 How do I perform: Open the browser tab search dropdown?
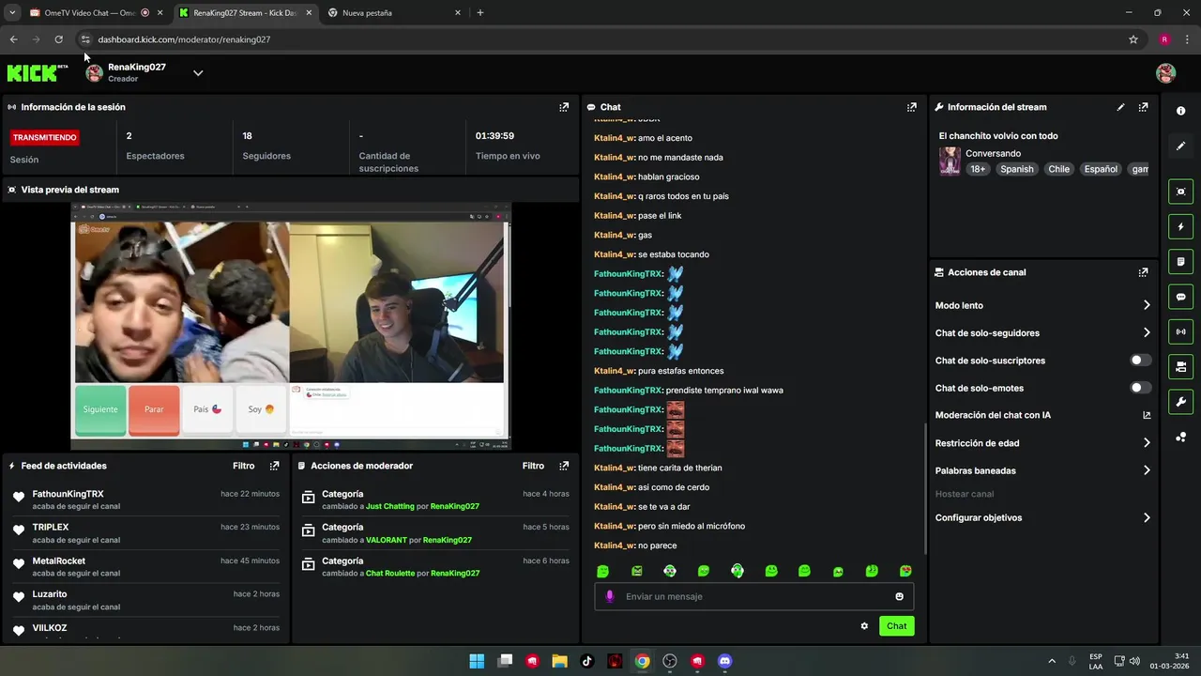point(12,12)
